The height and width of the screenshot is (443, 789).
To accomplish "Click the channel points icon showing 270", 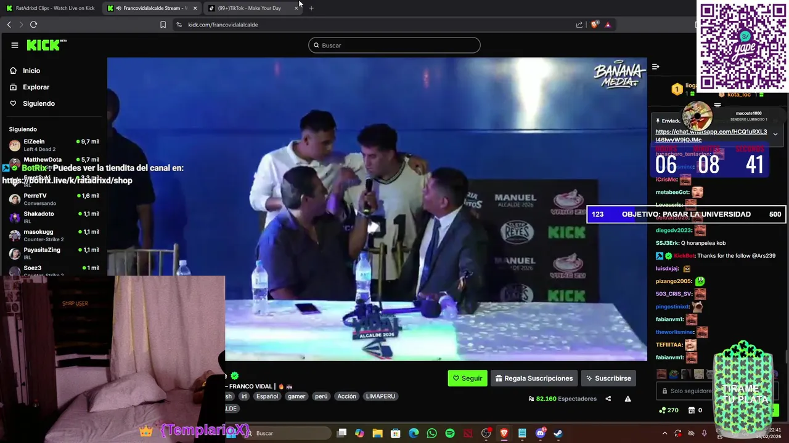I will pos(668,410).
